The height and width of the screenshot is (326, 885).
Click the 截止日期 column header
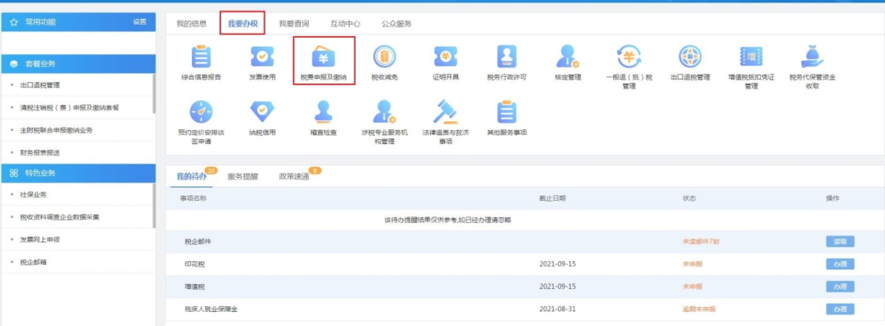(x=552, y=198)
